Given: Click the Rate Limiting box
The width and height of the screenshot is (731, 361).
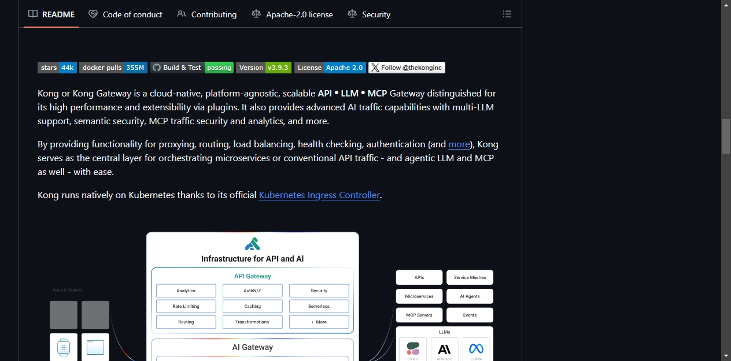Looking at the screenshot, I should click(x=186, y=306).
